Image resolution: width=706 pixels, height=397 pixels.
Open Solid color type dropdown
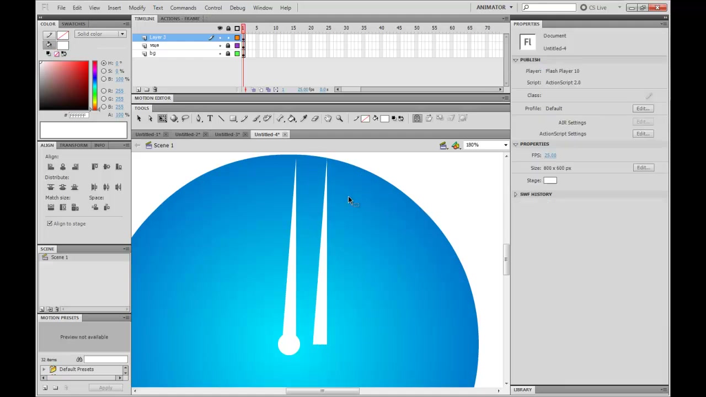pos(100,34)
